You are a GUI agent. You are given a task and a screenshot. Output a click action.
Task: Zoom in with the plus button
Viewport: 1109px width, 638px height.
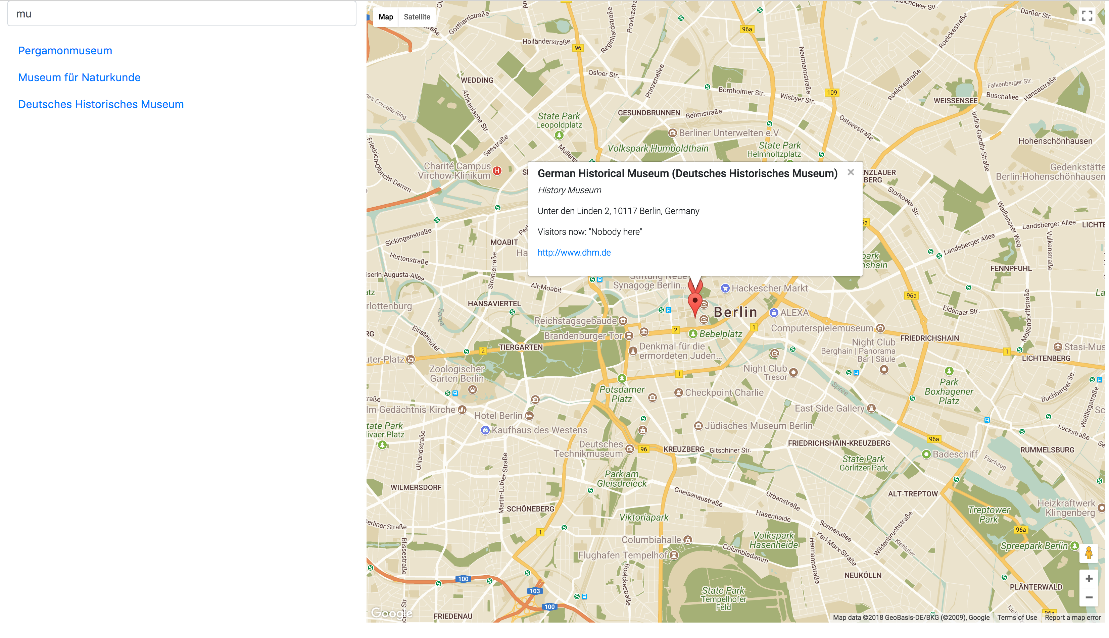pyautogui.click(x=1089, y=579)
